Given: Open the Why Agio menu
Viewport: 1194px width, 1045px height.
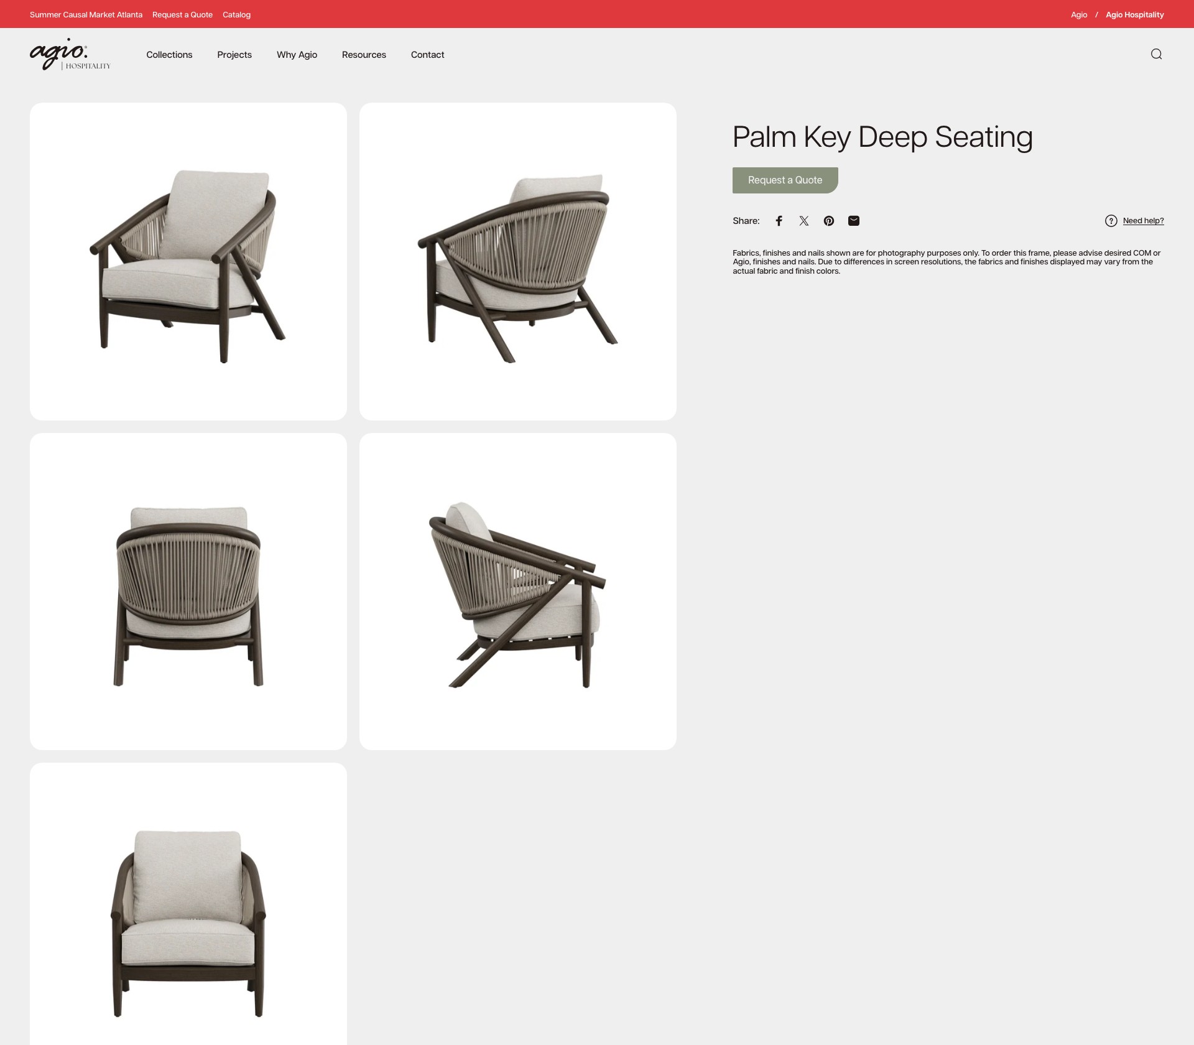Looking at the screenshot, I should [297, 55].
